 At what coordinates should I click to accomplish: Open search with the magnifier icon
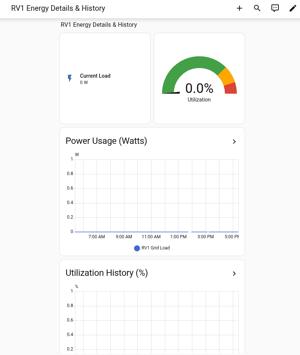(x=257, y=8)
